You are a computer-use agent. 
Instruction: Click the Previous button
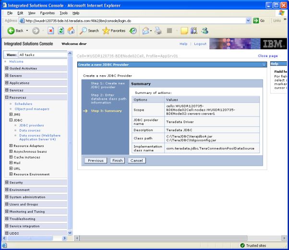pyautogui.click(x=96, y=160)
